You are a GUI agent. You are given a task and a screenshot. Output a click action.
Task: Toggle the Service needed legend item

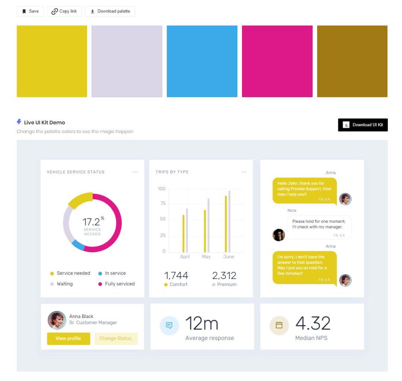(x=70, y=273)
